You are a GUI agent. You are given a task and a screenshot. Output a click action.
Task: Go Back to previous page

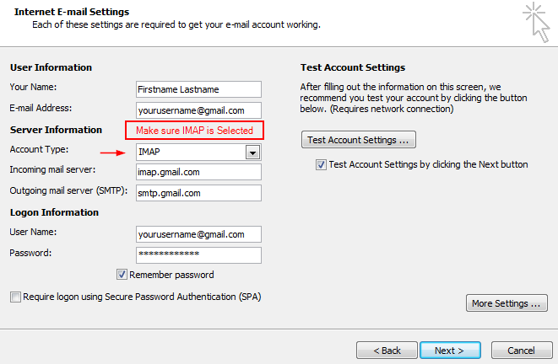point(387,351)
